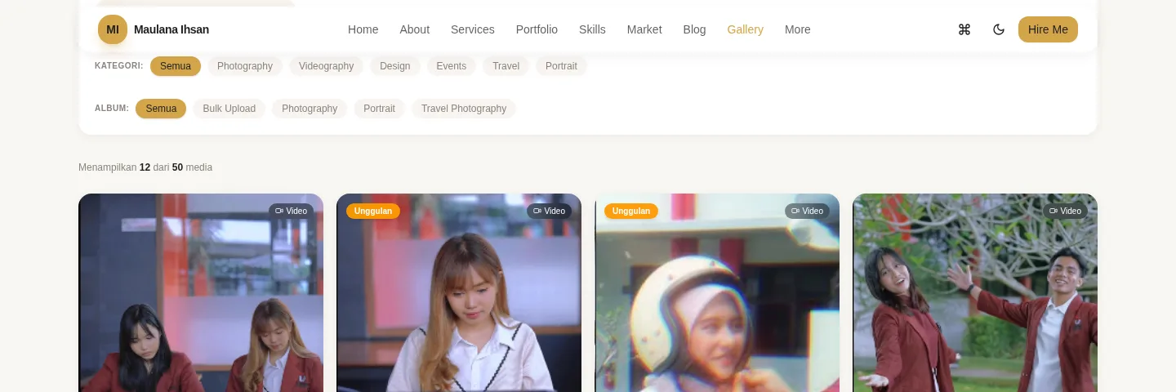The width and height of the screenshot is (1176, 392).
Task: Click Video badge on blonde girl card
Action: pyautogui.click(x=549, y=211)
